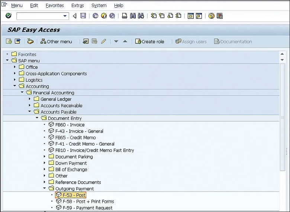Open the command field dropdown arrow

click(65, 16)
